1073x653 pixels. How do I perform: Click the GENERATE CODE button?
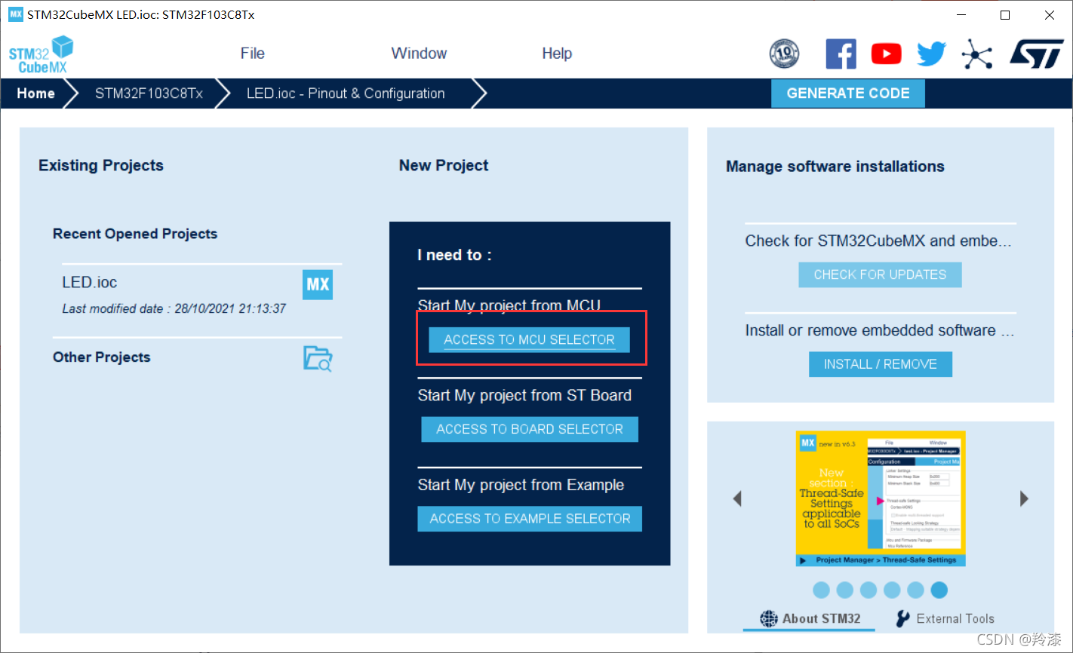point(848,94)
